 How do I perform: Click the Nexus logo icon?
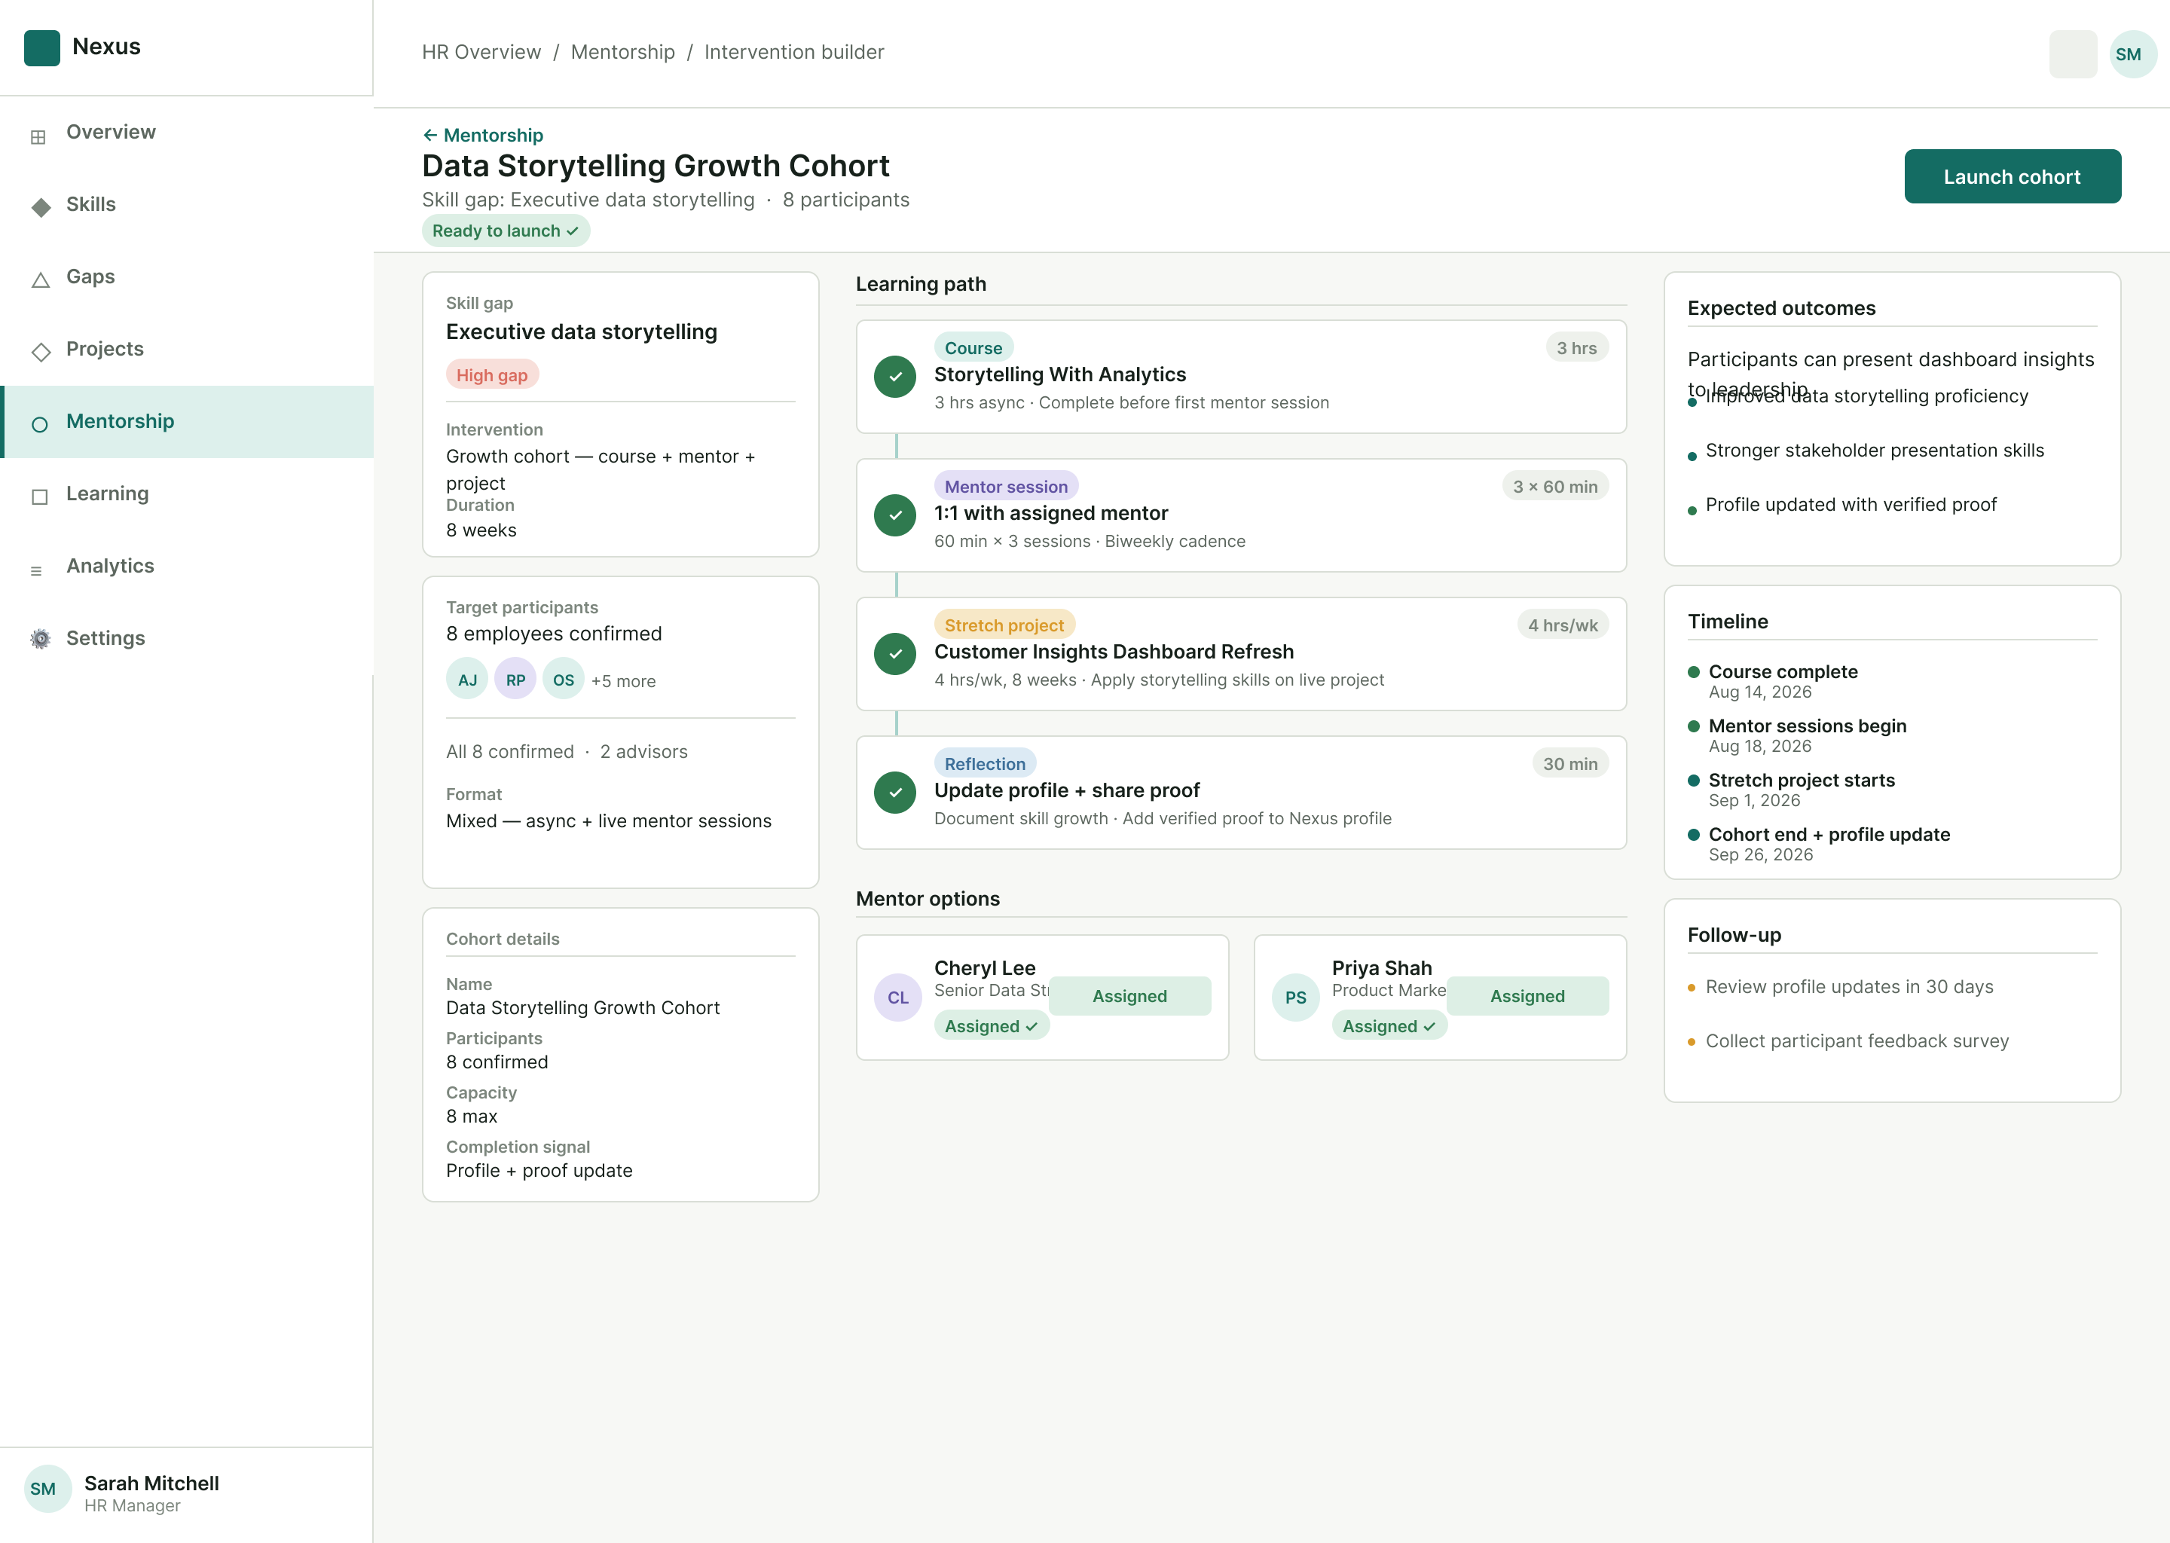(x=41, y=47)
